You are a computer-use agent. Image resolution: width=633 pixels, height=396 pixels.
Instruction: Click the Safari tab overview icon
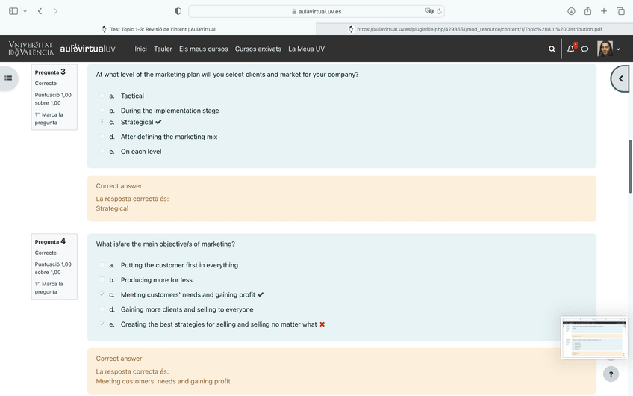tap(620, 11)
